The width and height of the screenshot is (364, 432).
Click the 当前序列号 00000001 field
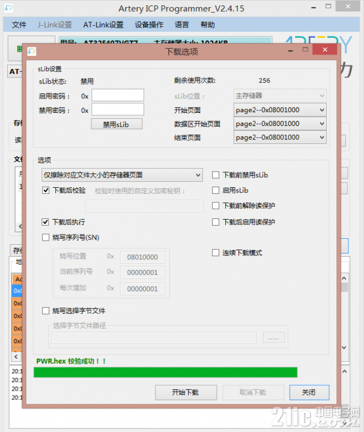coord(142,272)
